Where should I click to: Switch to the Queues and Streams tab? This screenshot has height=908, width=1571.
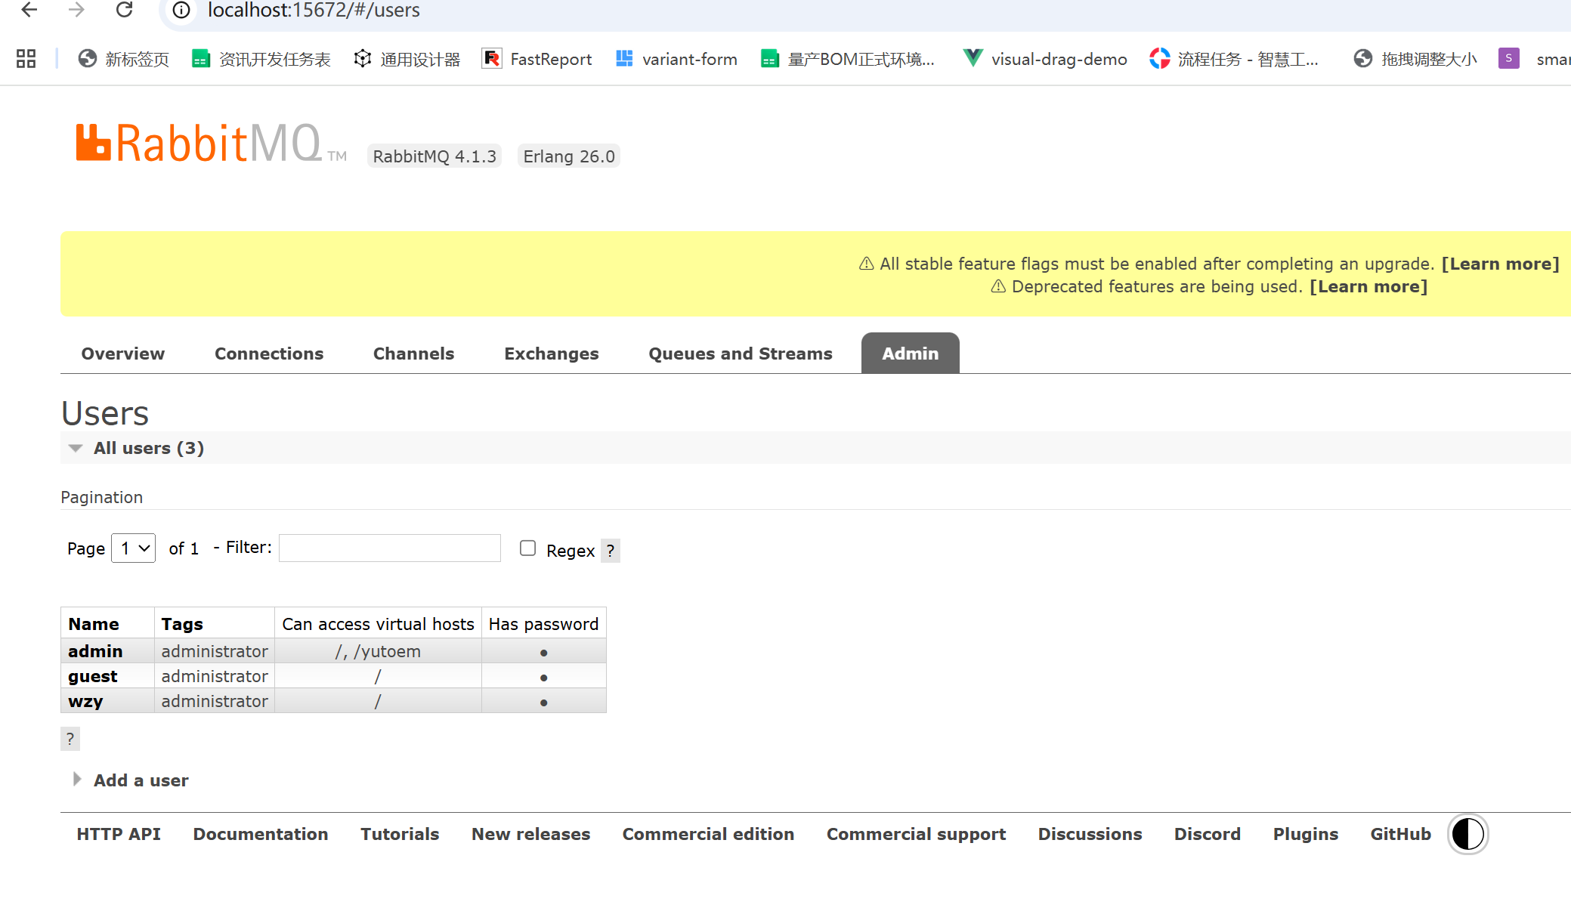(x=741, y=354)
